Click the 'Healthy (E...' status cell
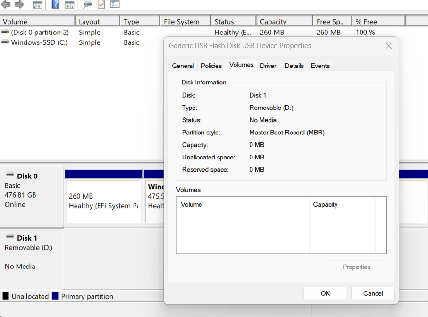 click(233, 33)
